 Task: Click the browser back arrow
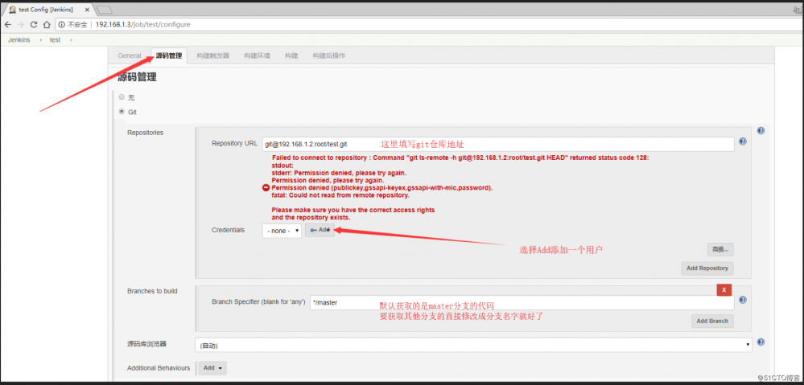click(8, 24)
